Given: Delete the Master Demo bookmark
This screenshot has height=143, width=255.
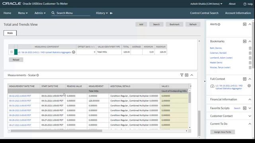Looking at the screenshot, I should [250, 63].
